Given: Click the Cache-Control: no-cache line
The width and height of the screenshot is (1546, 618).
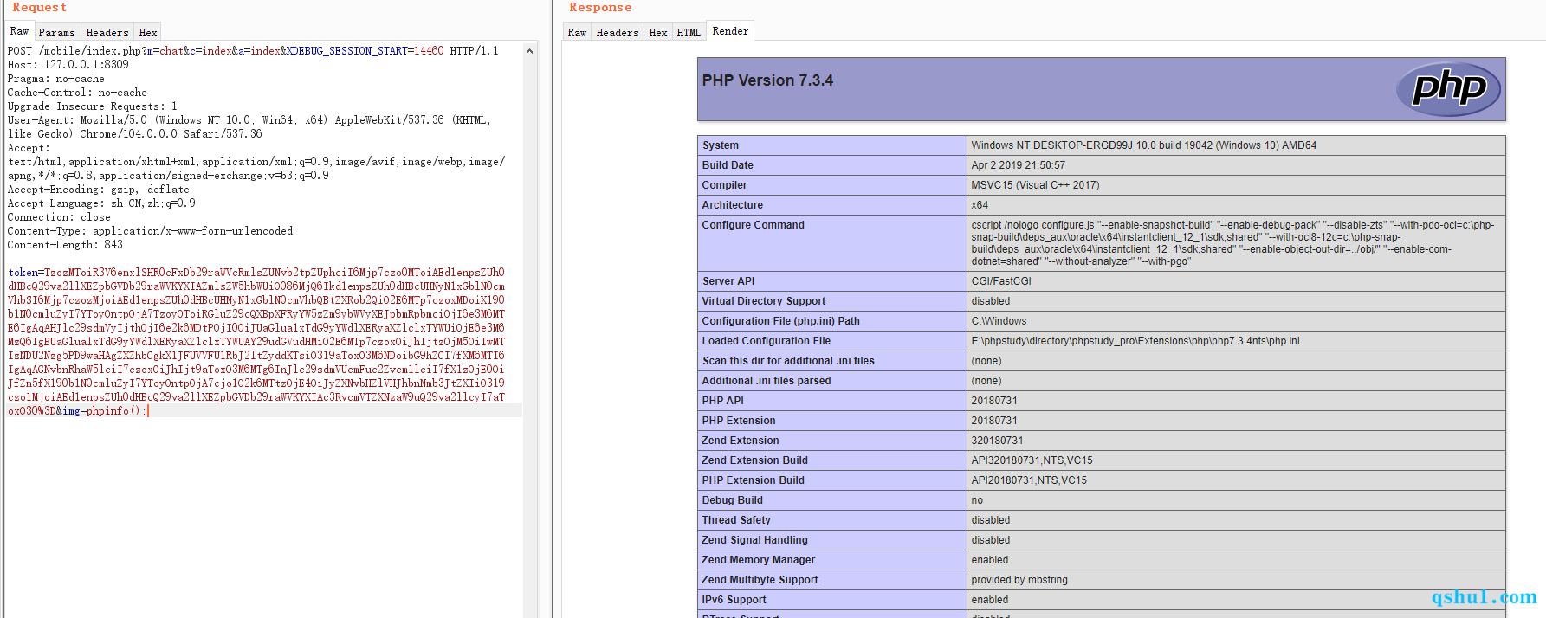Looking at the screenshot, I should (77, 93).
